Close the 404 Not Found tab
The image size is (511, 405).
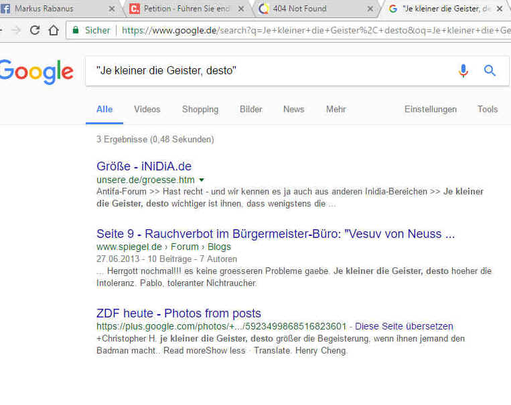click(370, 9)
